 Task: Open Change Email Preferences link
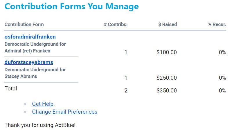(64, 112)
